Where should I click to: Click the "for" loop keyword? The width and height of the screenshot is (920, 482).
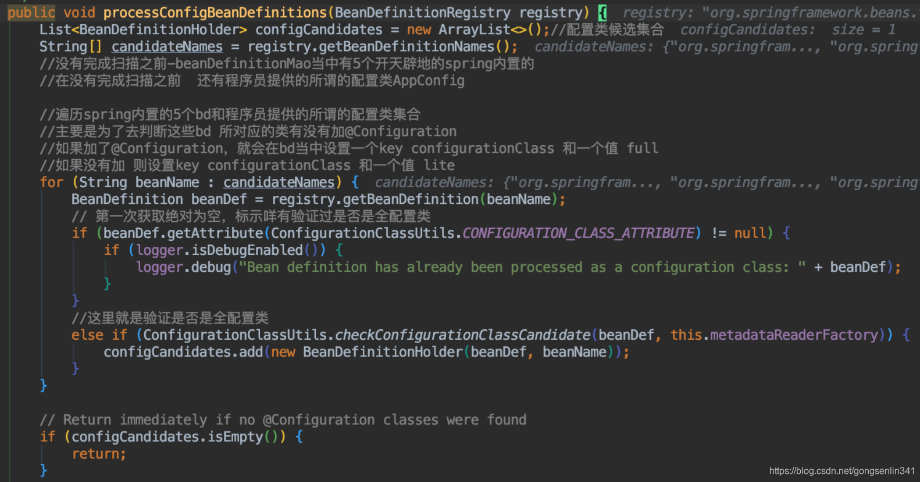pos(52,182)
